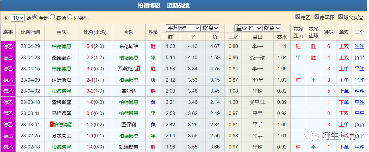This screenshot has width=369, height=152.
Task: Click the loss odds value 4.75
Action: click(x=215, y=69)
